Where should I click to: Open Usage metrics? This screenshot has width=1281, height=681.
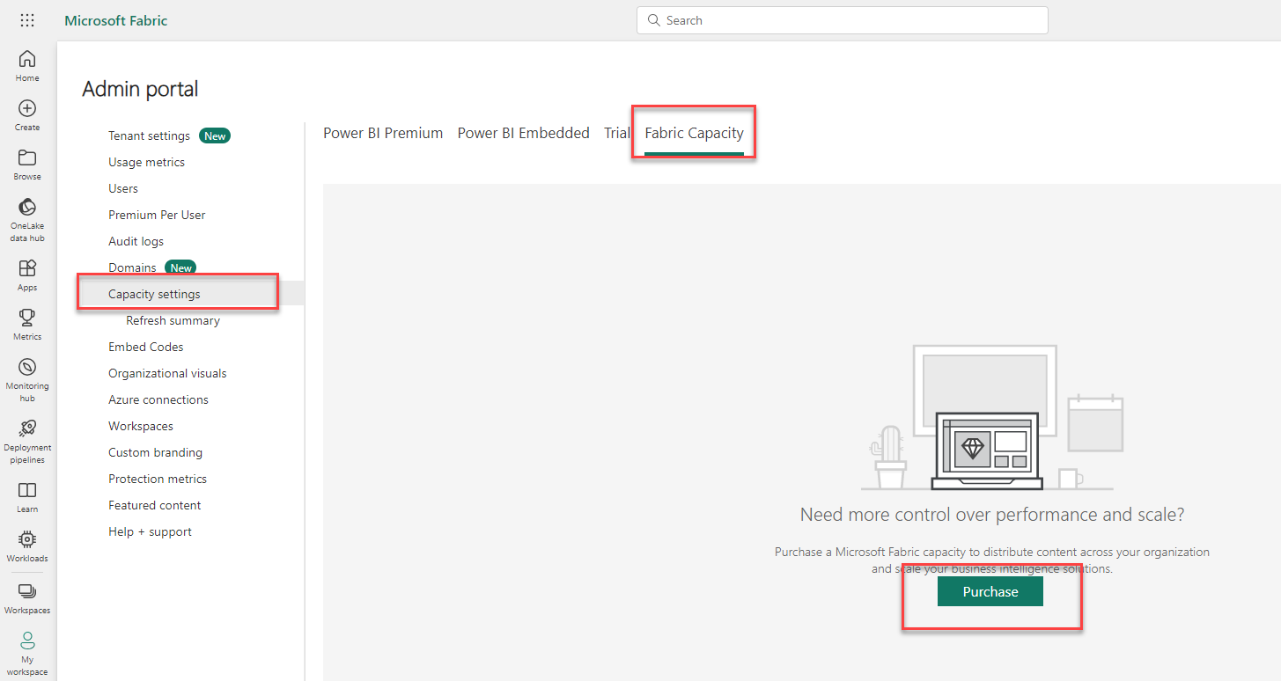[146, 162]
